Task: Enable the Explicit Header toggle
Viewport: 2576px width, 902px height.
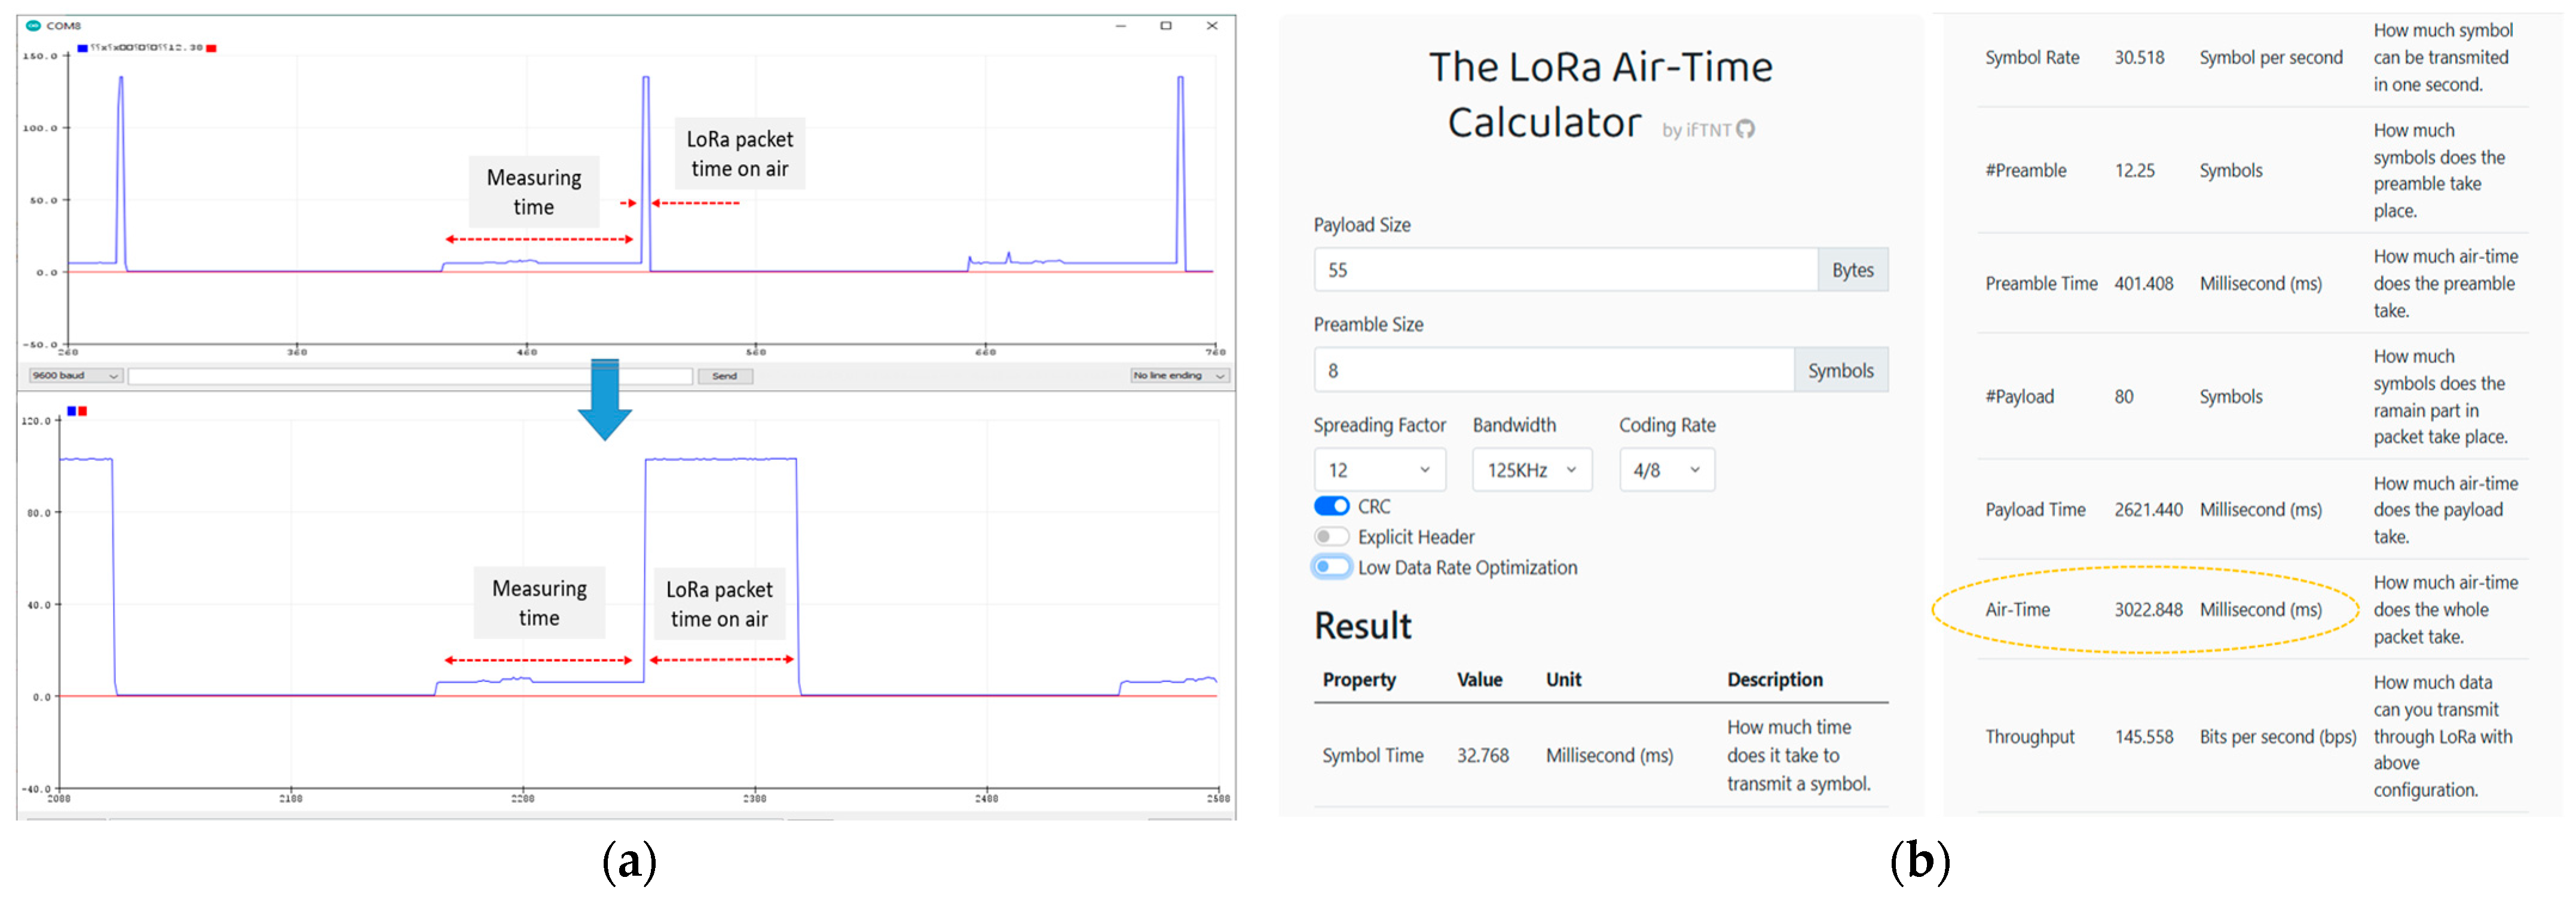Action: [x=1331, y=537]
